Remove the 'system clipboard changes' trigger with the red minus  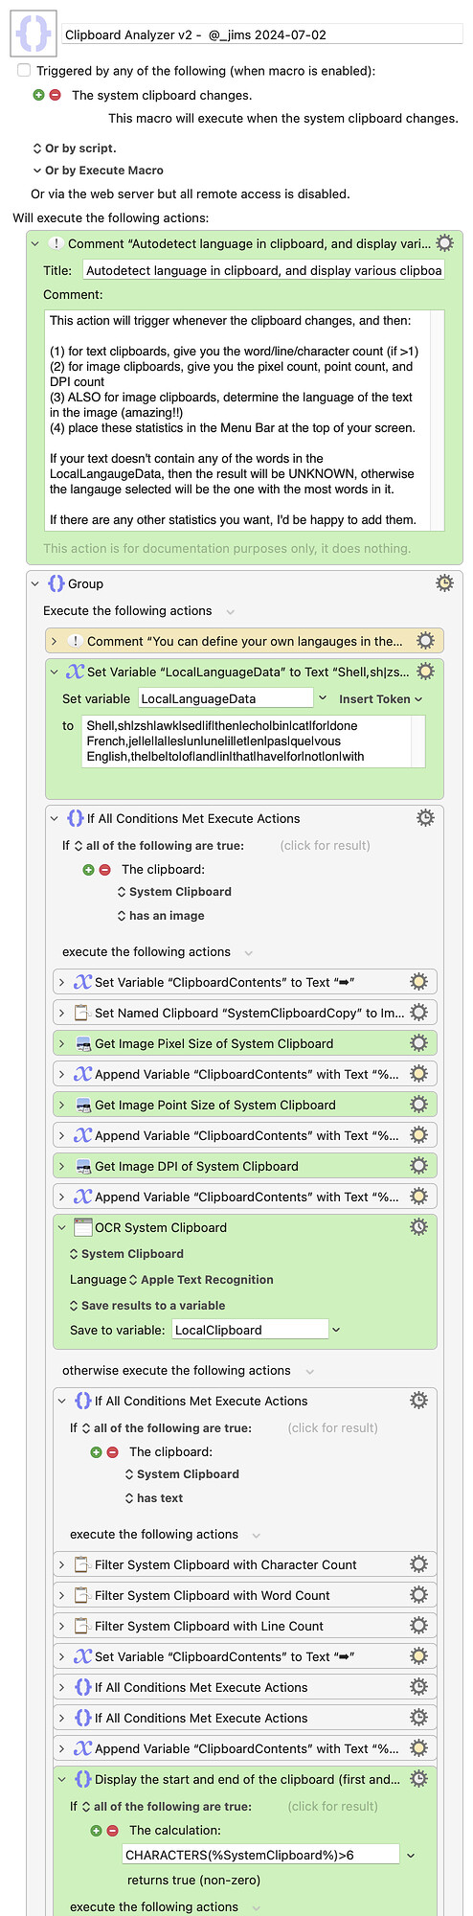coord(55,95)
